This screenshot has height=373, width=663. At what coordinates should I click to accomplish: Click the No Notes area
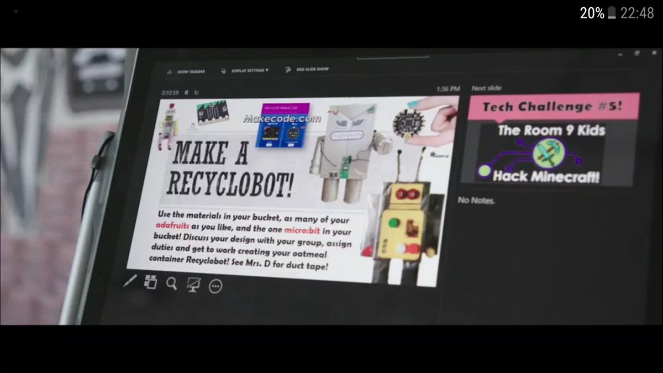[476, 201]
